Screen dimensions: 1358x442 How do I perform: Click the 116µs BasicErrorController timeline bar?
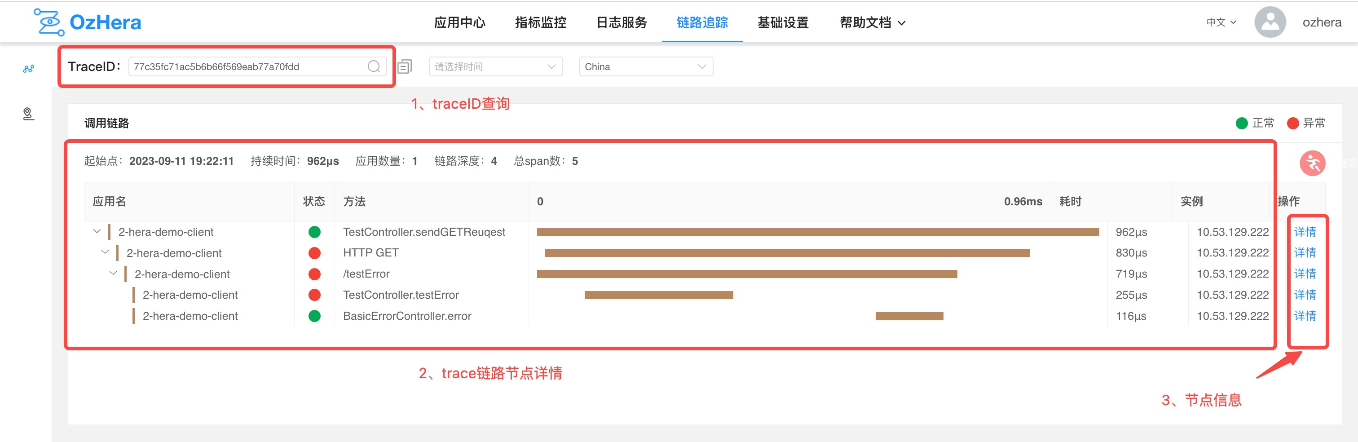coord(909,316)
